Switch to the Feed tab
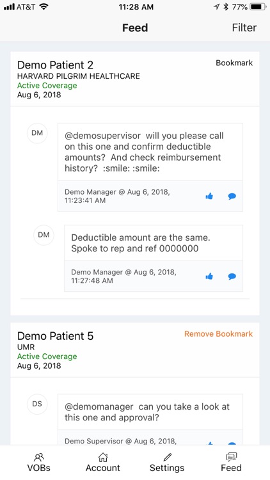 232,463
